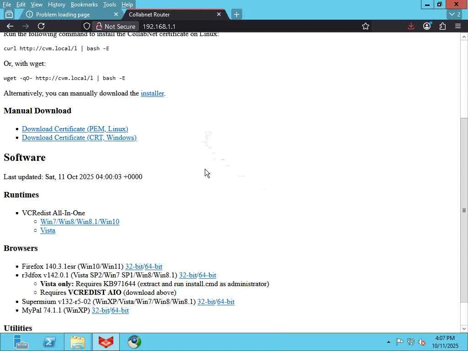Click the page scrollbar down arrow
Viewport: 468px width, 351px height.
[464, 329]
